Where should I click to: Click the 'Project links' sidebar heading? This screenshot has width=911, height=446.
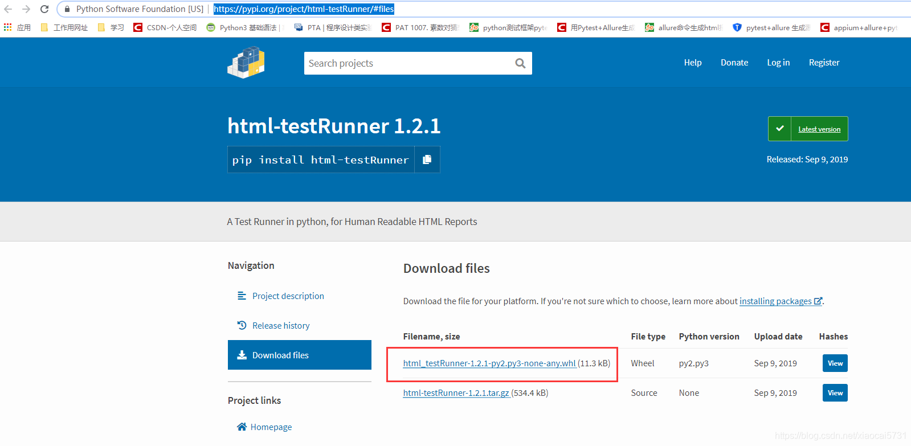click(254, 400)
